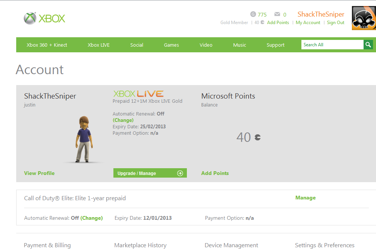Click the Upgrade / Manage button
Viewport: 376px width, 251px height.
click(x=150, y=173)
